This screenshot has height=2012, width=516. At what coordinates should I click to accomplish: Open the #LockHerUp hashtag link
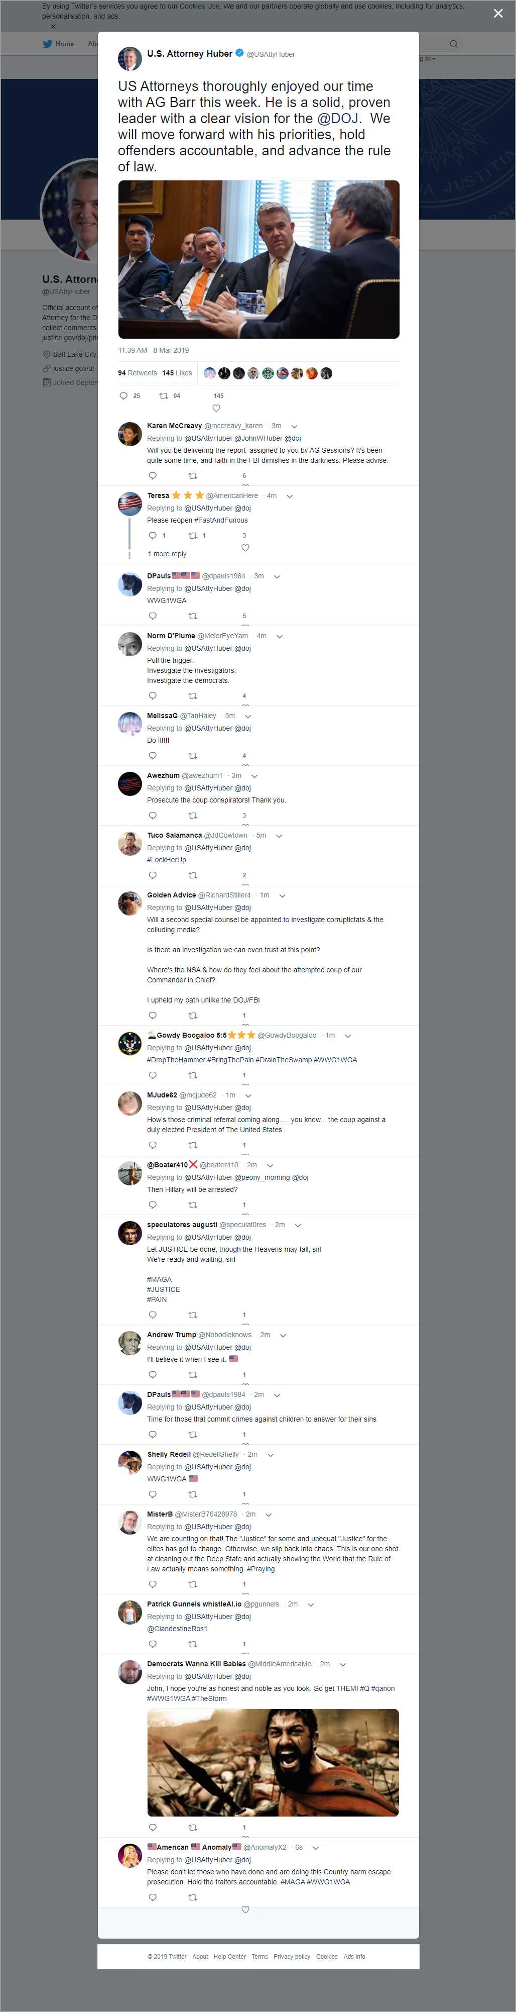tap(166, 860)
